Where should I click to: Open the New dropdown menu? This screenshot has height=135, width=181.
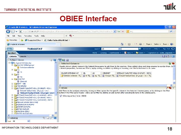point(129,53)
